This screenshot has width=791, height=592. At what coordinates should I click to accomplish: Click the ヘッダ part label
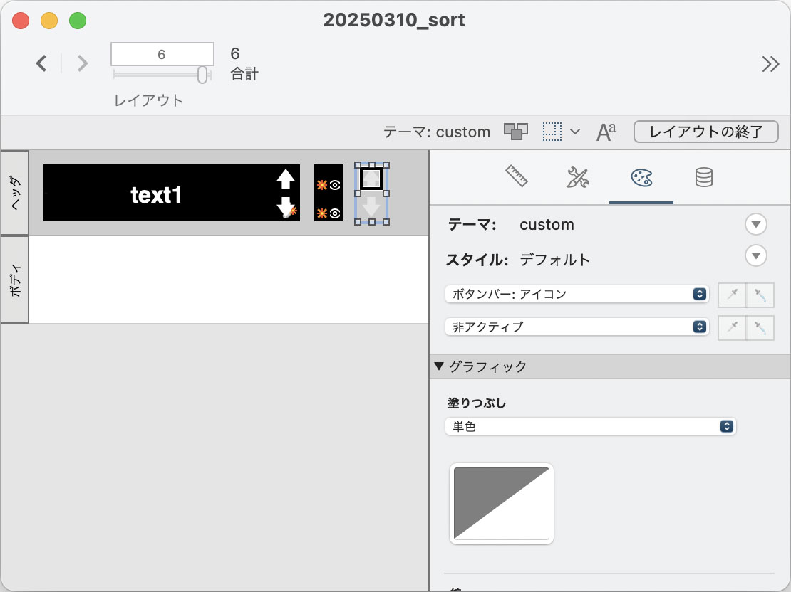15,193
